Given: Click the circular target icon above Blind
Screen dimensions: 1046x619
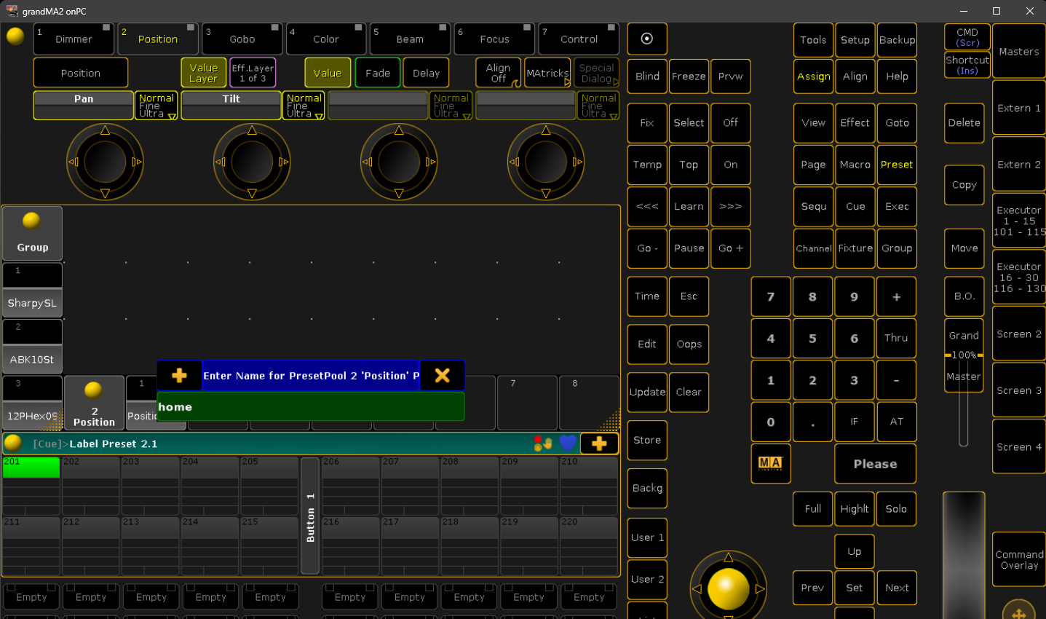Looking at the screenshot, I should click(647, 39).
